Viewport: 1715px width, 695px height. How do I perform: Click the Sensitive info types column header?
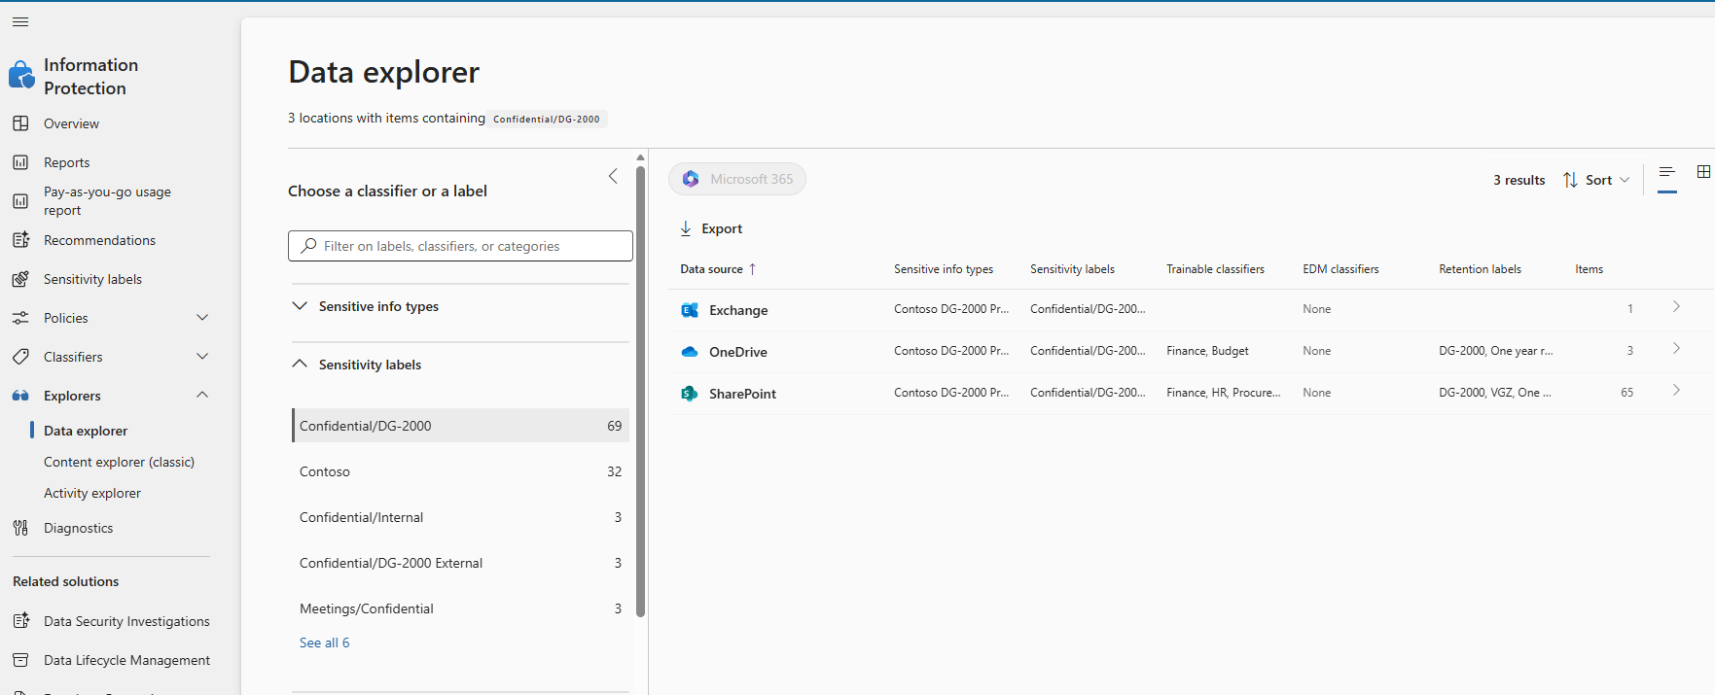tap(944, 269)
